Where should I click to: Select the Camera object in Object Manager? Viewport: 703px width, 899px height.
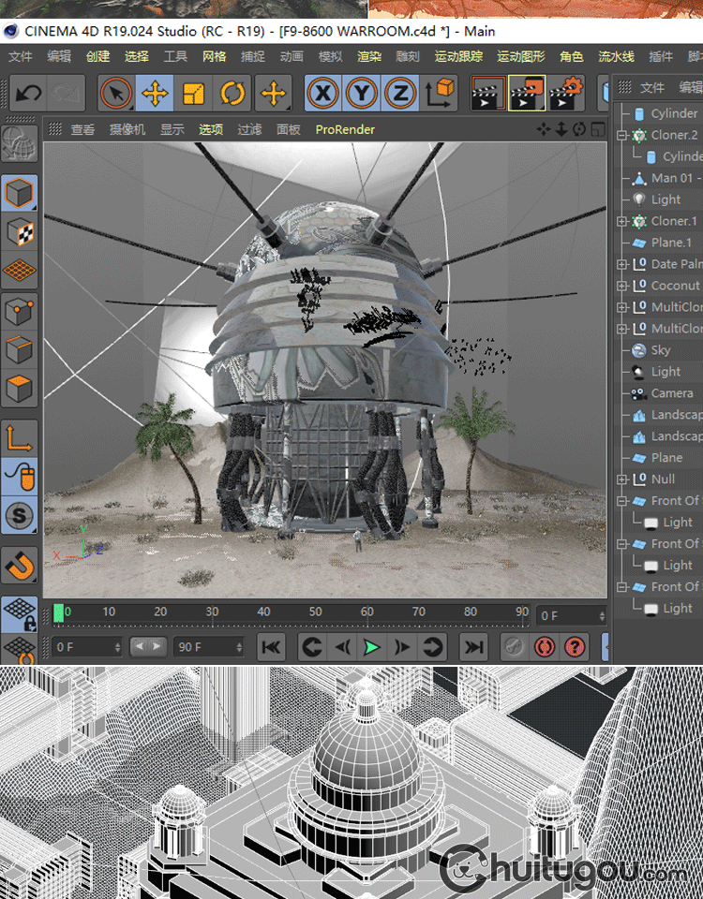(671, 393)
